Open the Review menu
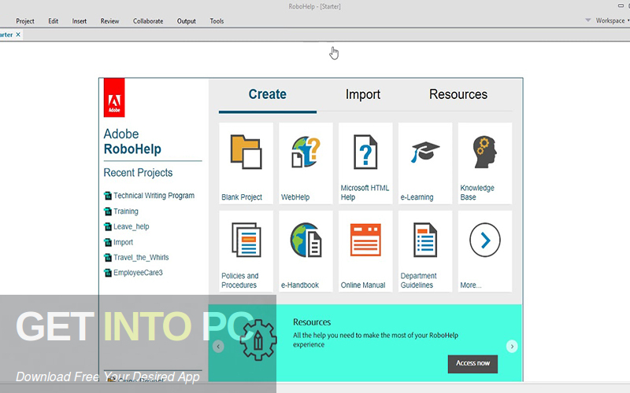This screenshot has height=393, width=630. (109, 21)
